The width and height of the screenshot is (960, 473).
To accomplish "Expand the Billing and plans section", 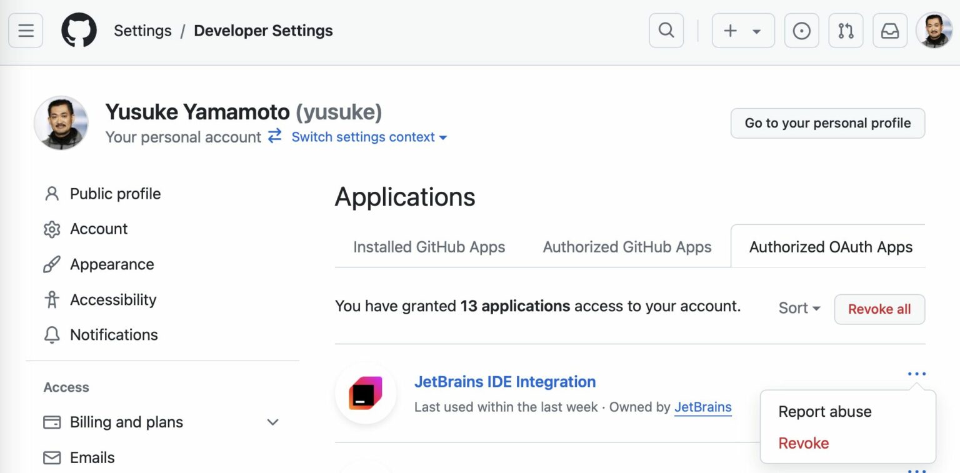I will point(272,422).
